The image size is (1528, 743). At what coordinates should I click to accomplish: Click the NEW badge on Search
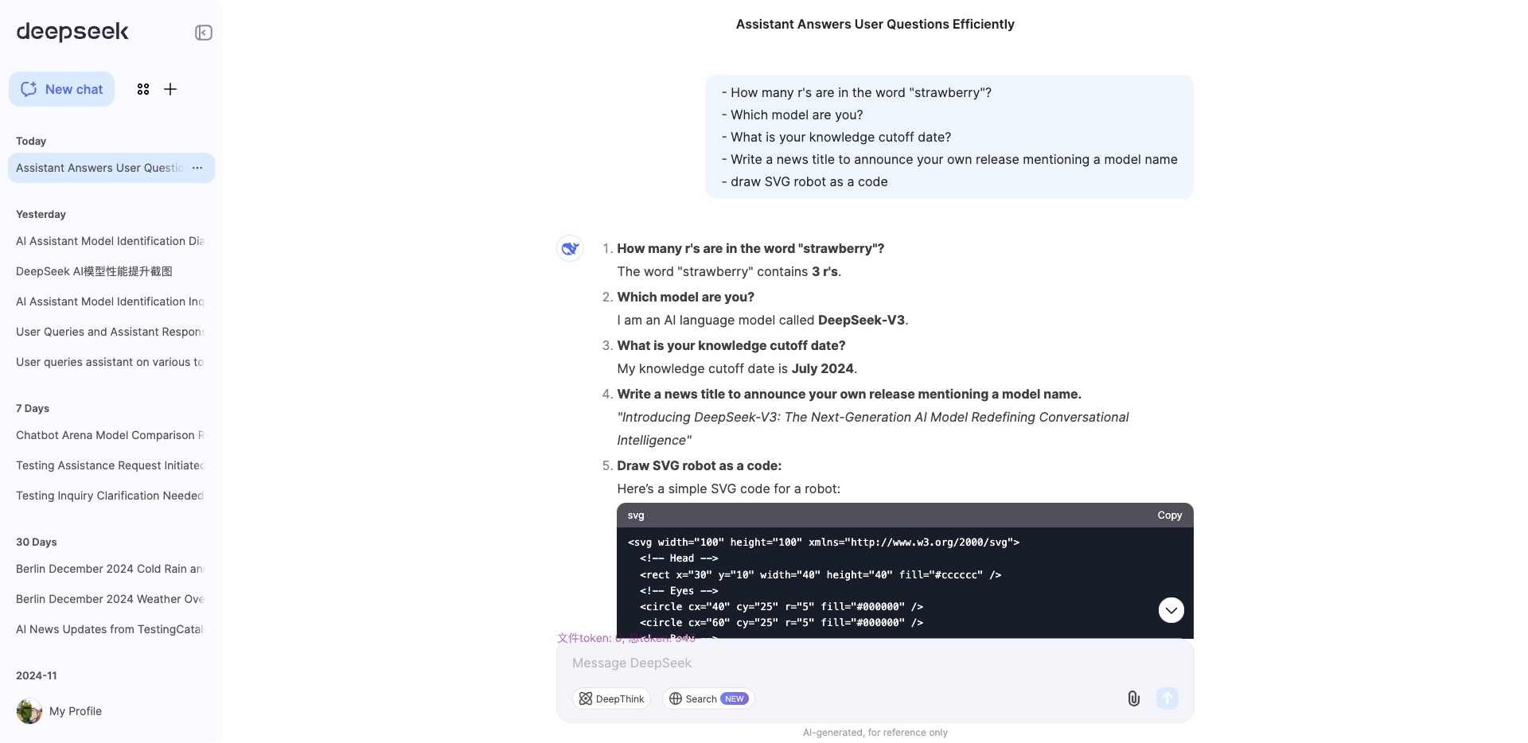[x=735, y=698]
